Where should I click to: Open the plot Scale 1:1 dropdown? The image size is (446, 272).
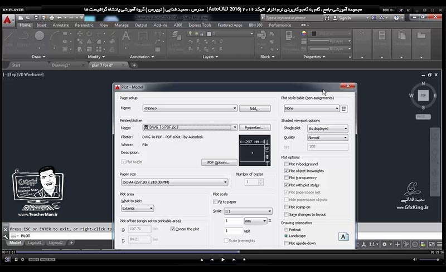pos(248,211)
